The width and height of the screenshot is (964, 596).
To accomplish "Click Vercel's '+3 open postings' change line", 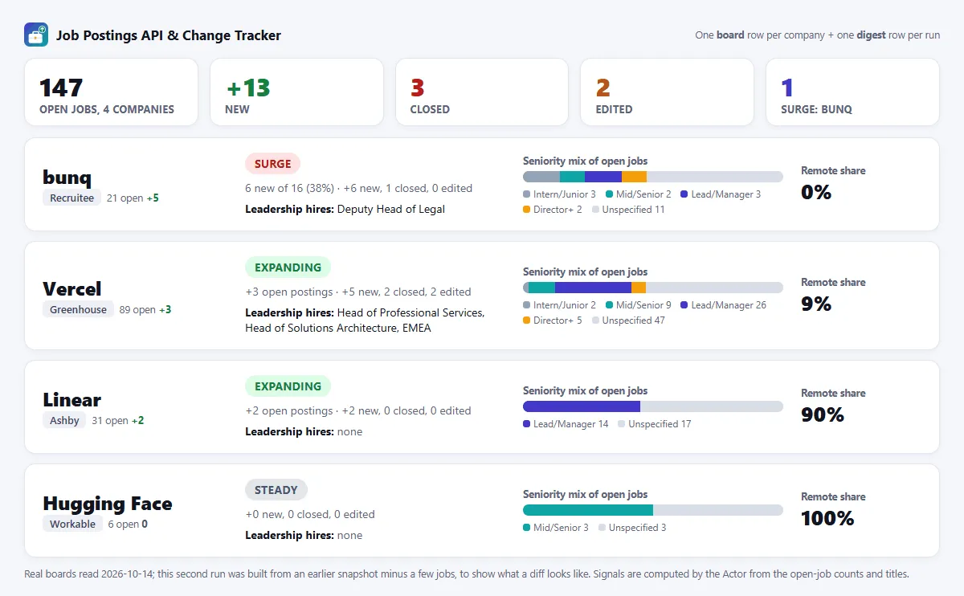I will (358, 292).
